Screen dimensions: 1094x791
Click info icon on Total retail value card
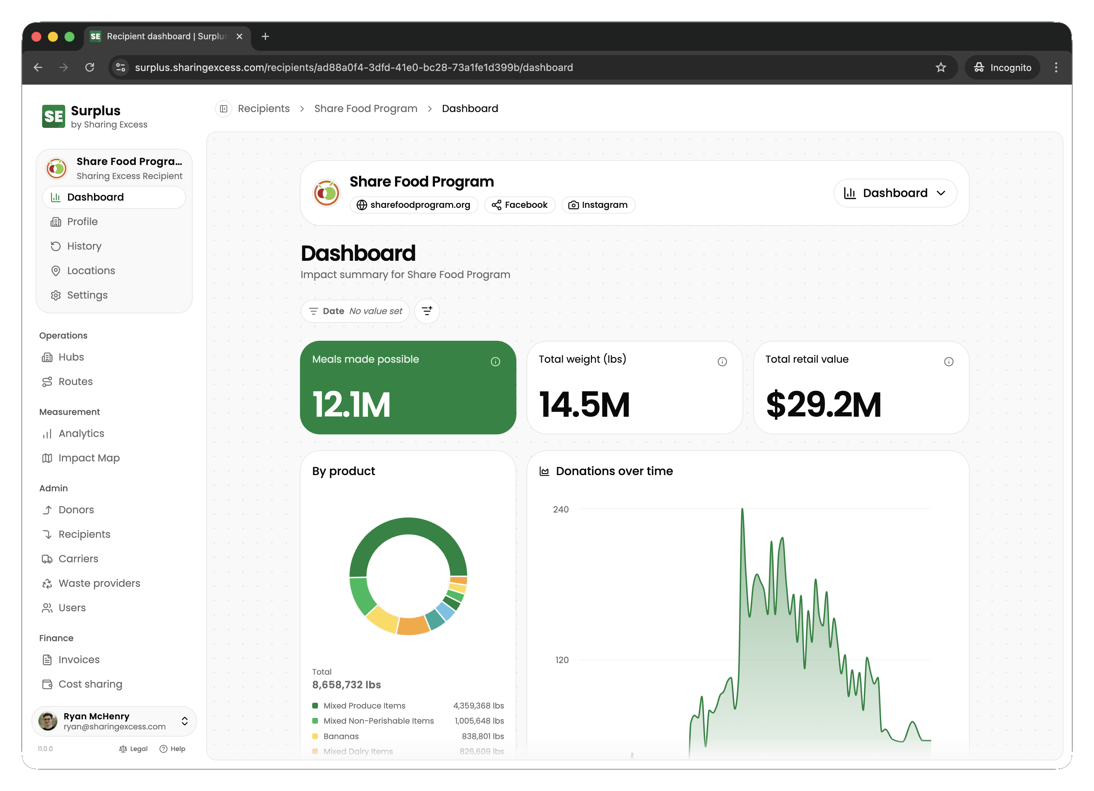[948, 362]
